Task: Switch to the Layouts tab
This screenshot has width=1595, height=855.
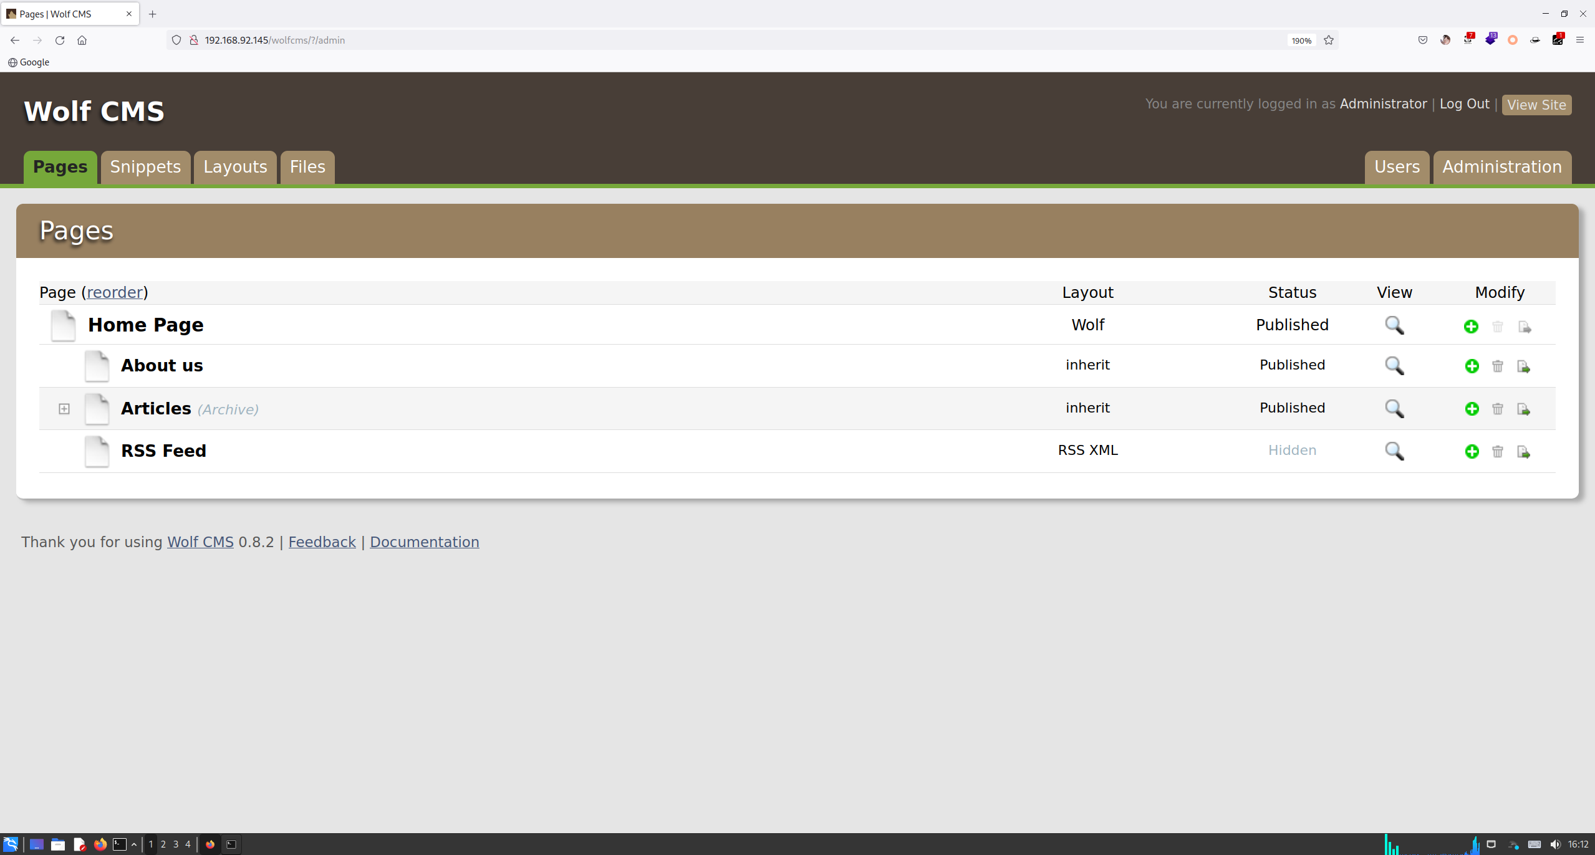Action: click(x=235, y=167)
